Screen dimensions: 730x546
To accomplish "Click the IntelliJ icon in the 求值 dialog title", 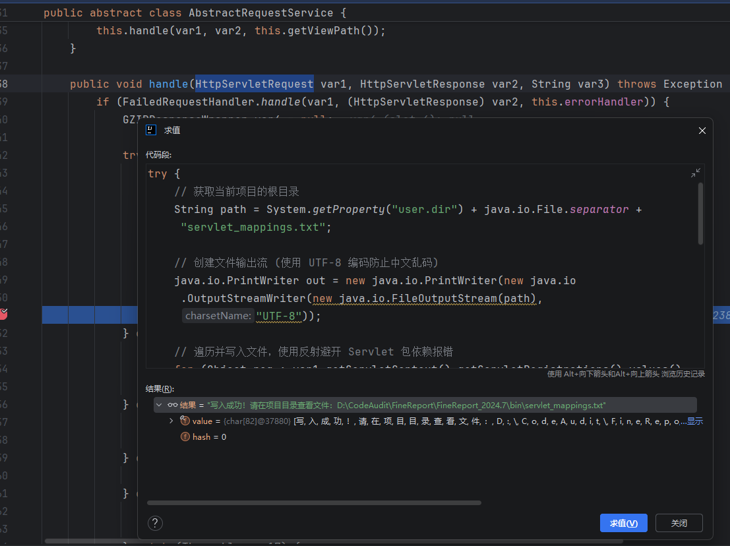I will point(151,131).
